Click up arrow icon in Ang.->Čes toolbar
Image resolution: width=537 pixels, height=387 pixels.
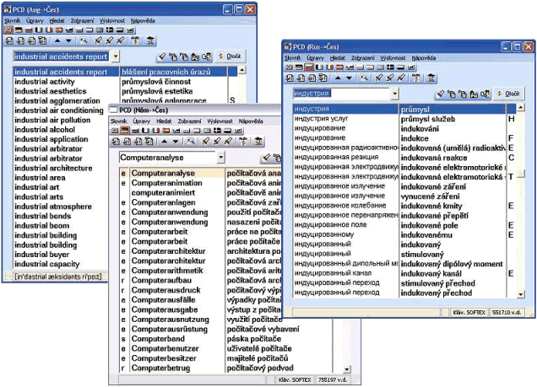tap(57, 40)
